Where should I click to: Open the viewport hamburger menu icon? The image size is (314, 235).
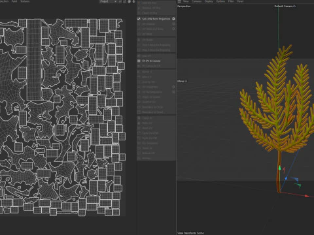pos(179,1)
